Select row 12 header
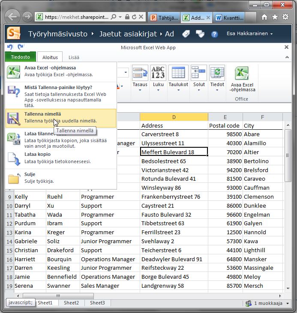 (x=9, y=224)
